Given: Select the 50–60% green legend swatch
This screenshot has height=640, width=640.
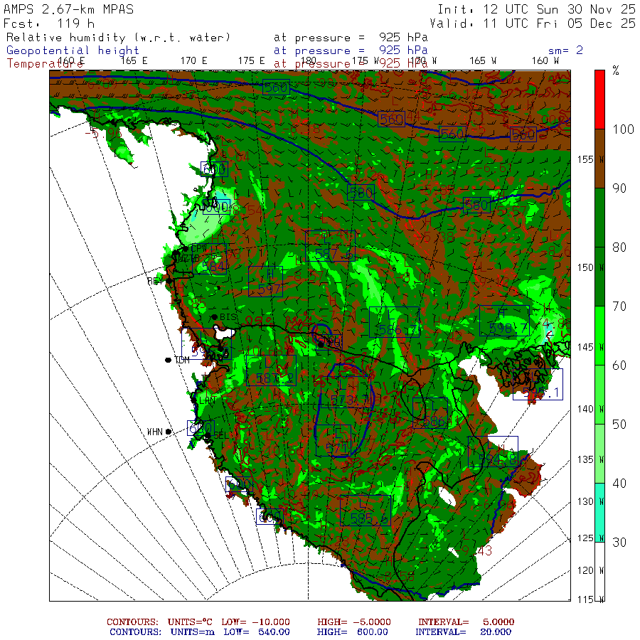Looking at the screenshot, I should coord(599,395).
